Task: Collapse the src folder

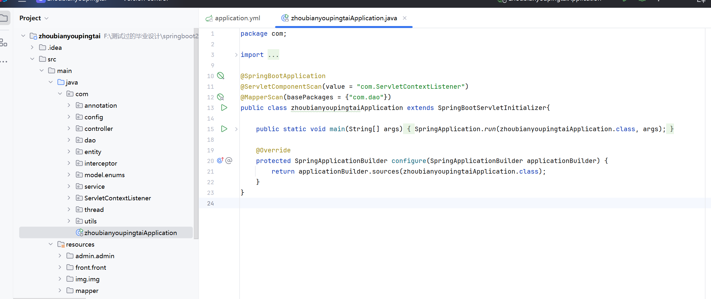Action: (32, 59)
